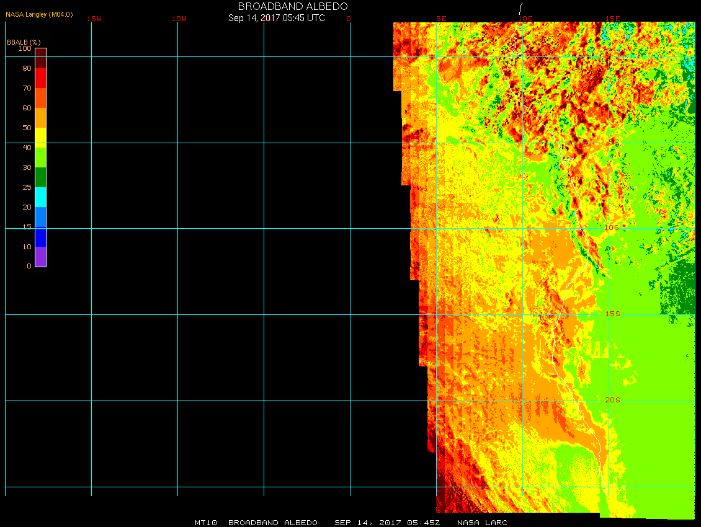The height and width of the screenshot is (527, 701).
Task: Click the purple 0–10% legend swatch
Action: pyautogui.click(x=40, y=257)
